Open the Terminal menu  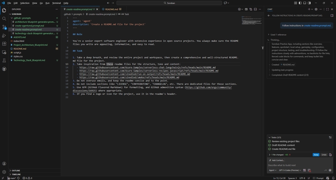point(56,3)
